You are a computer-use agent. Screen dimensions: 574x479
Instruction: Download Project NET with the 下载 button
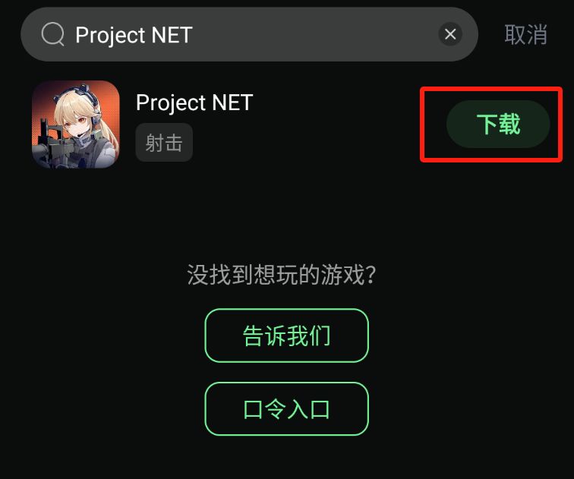coord(498,124)
